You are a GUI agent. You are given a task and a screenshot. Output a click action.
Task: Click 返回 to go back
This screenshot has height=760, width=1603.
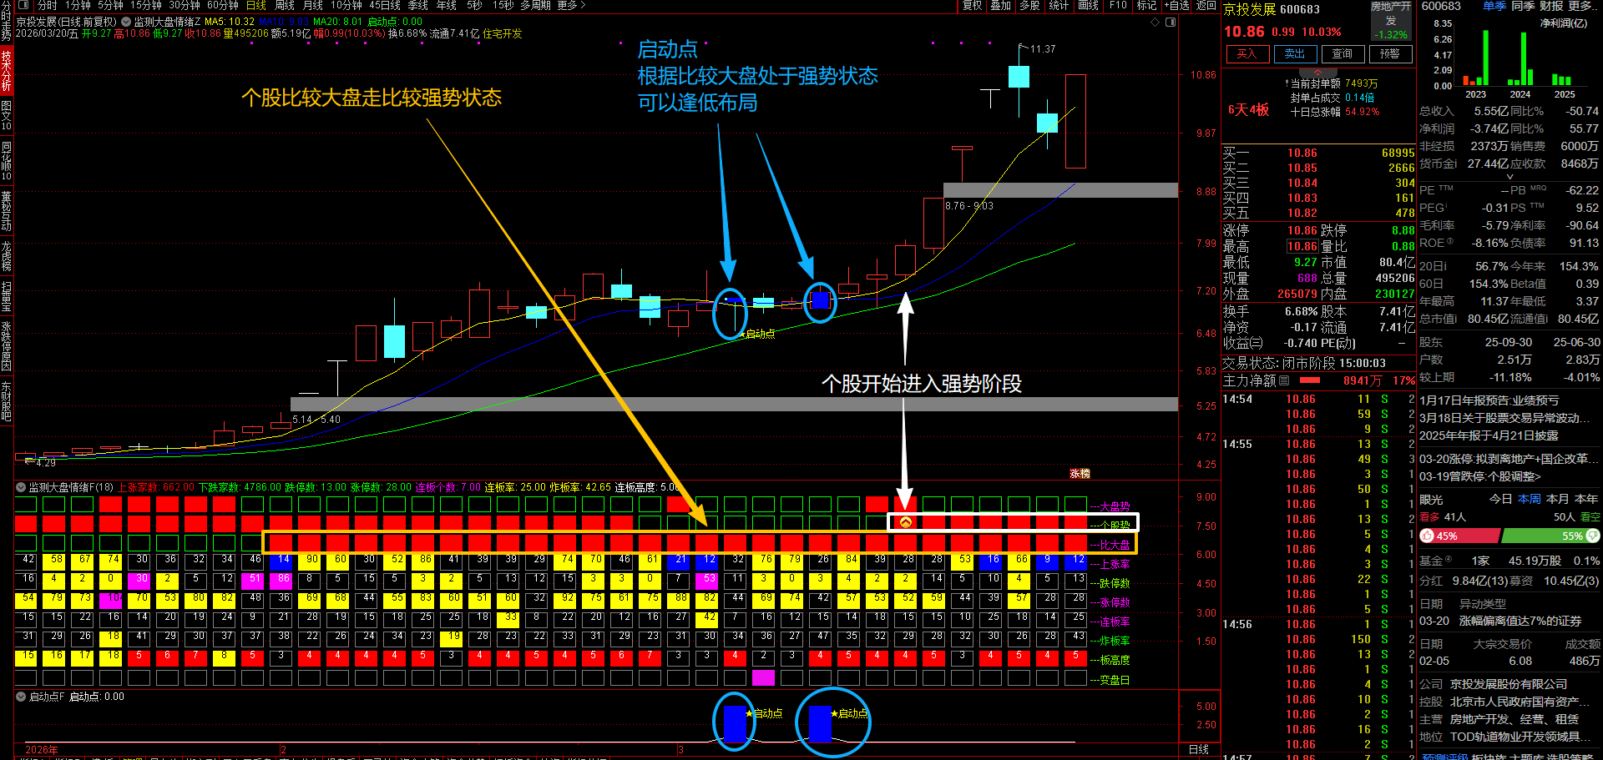tap(1206, 6)
